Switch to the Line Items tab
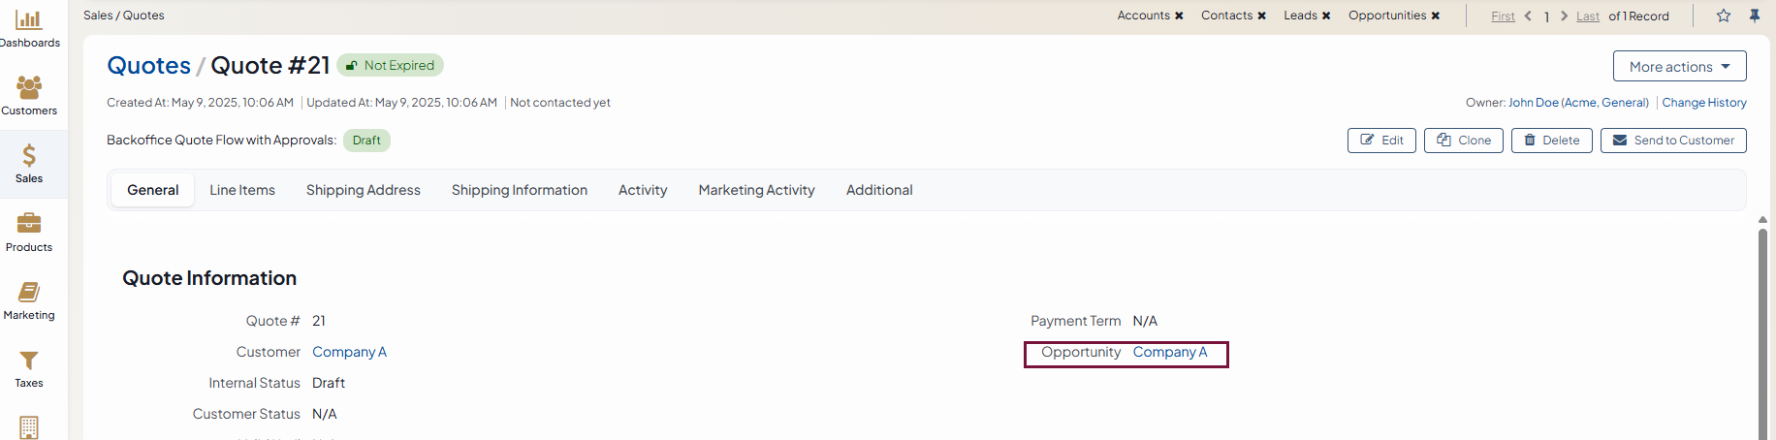Screen dimensions: 1776x440 point(242,190)
